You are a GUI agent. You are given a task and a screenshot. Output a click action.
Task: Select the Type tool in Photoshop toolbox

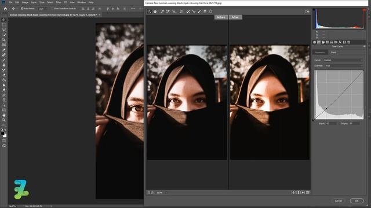[x=4, y=100]
